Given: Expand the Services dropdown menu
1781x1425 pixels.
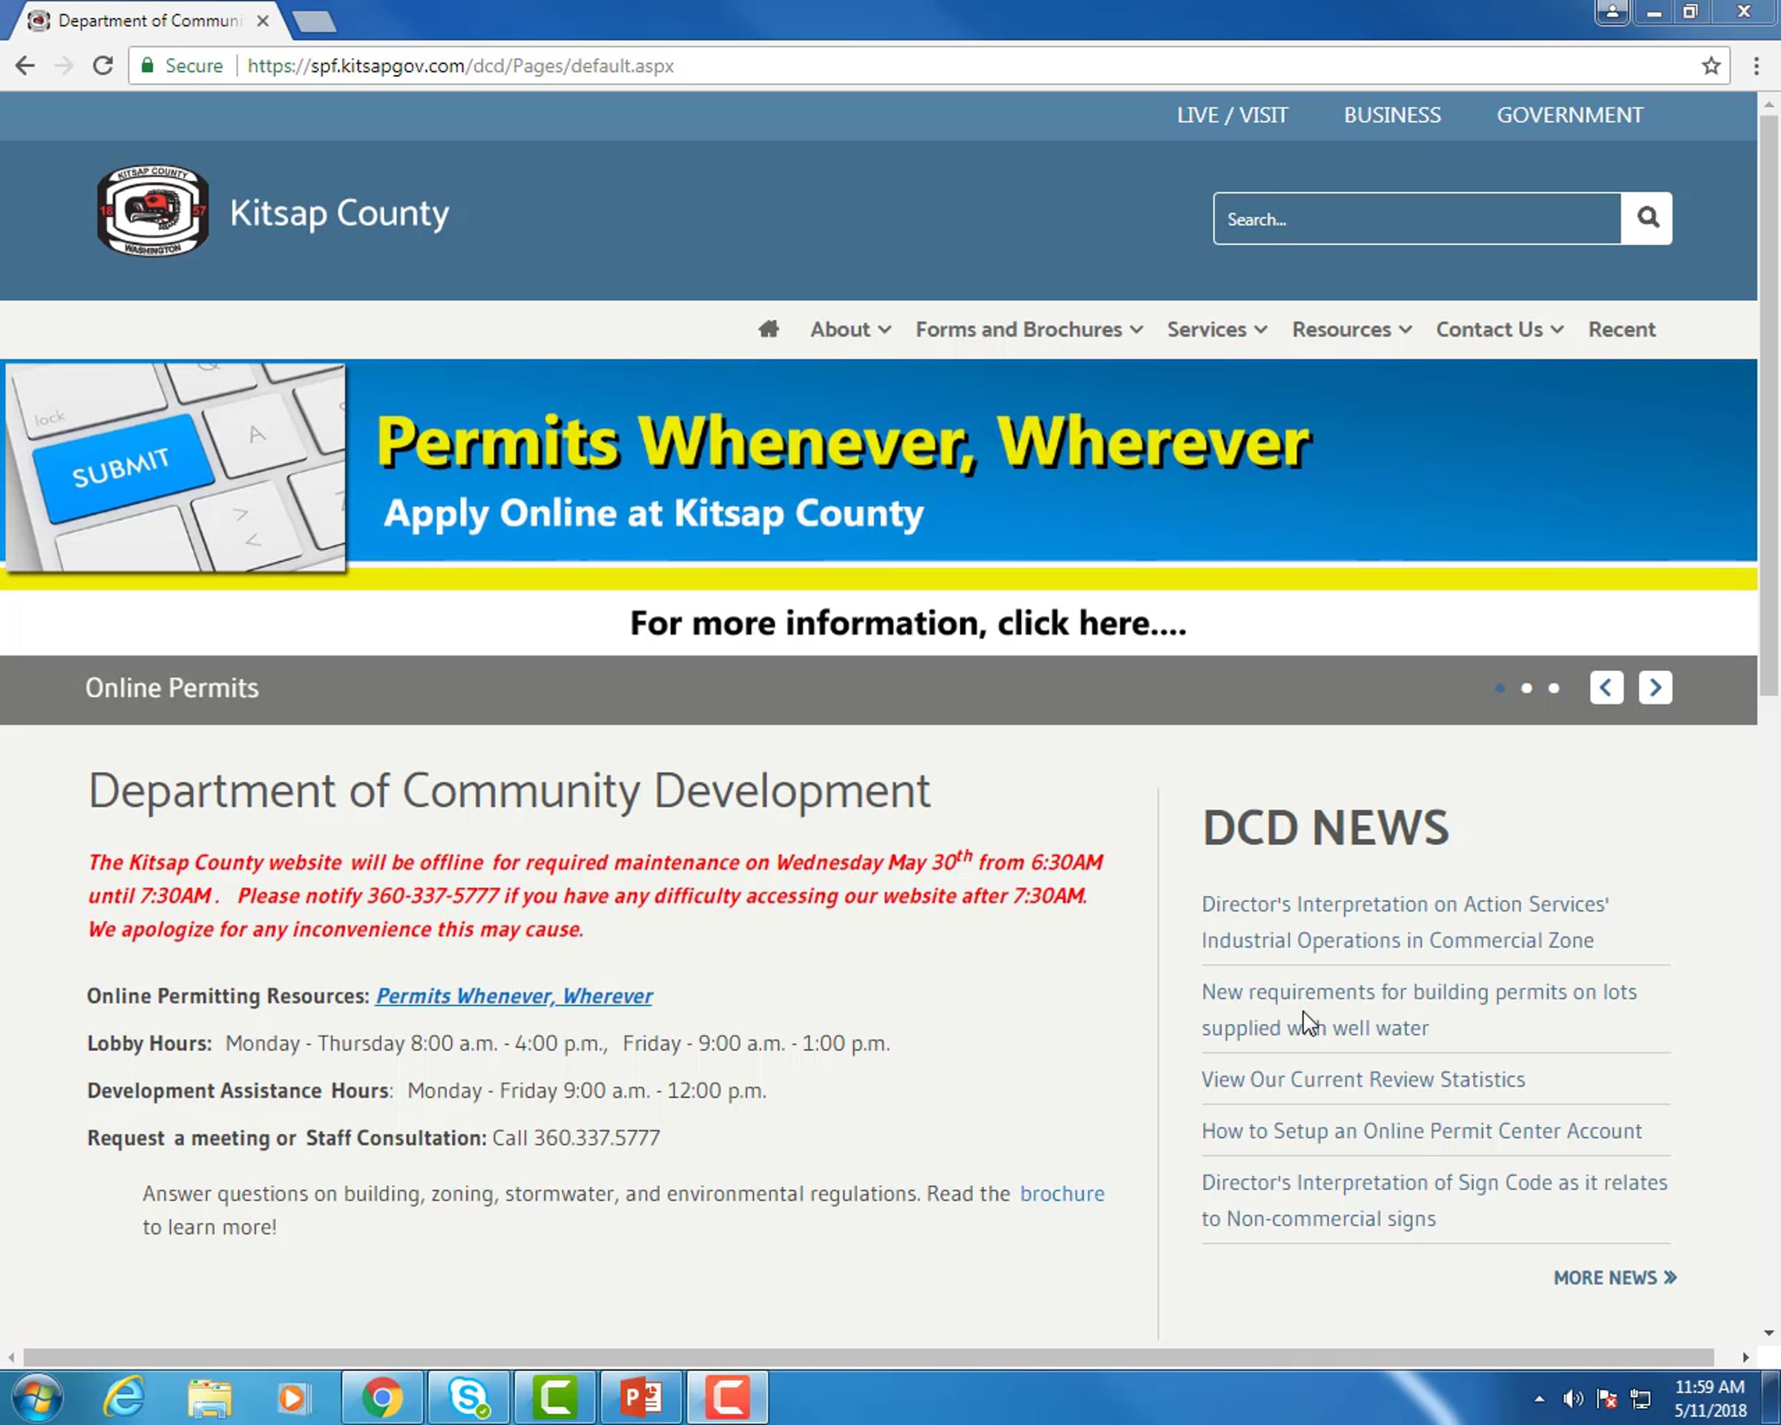Looking at the screenshot, I should pyautogui.click(x=1216, y=330).
